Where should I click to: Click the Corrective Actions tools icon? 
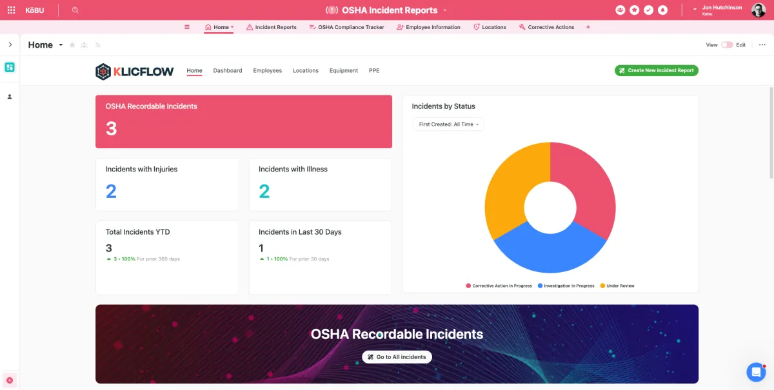(522, 27)
